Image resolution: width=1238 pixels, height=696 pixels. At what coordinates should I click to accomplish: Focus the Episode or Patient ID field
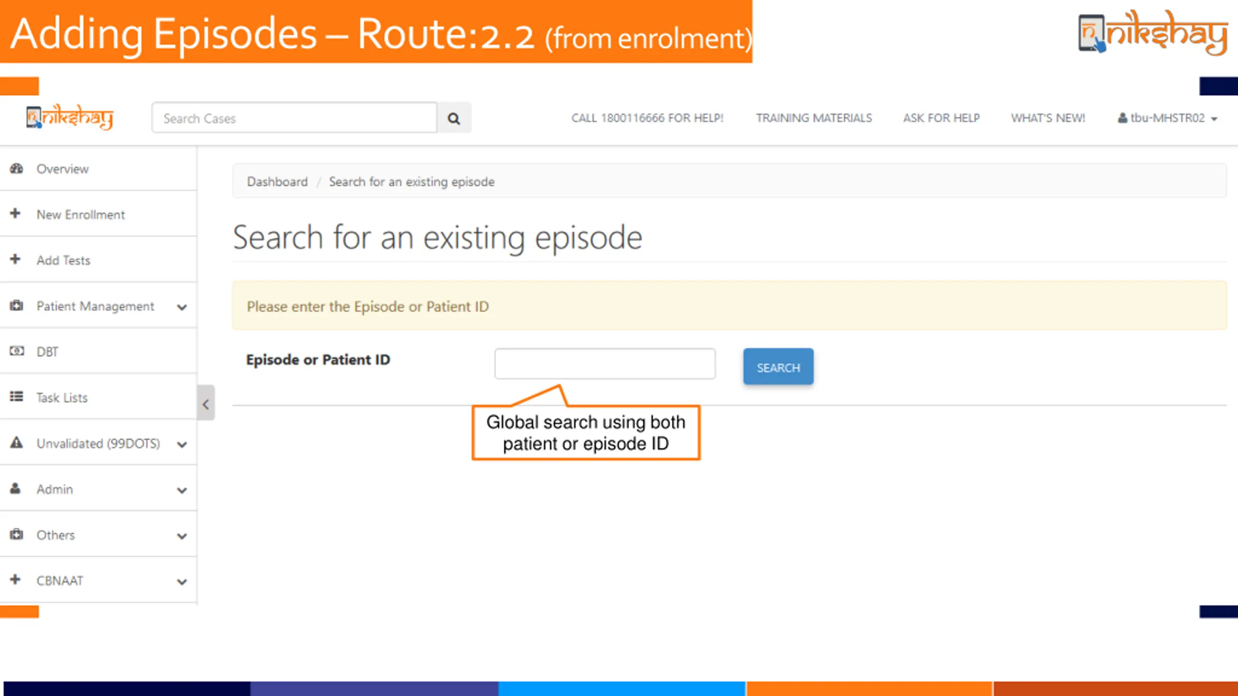click(x=604, y=363)
